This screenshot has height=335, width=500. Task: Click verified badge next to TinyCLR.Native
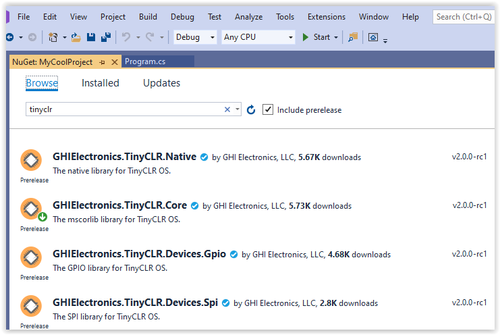click(204, 157)
